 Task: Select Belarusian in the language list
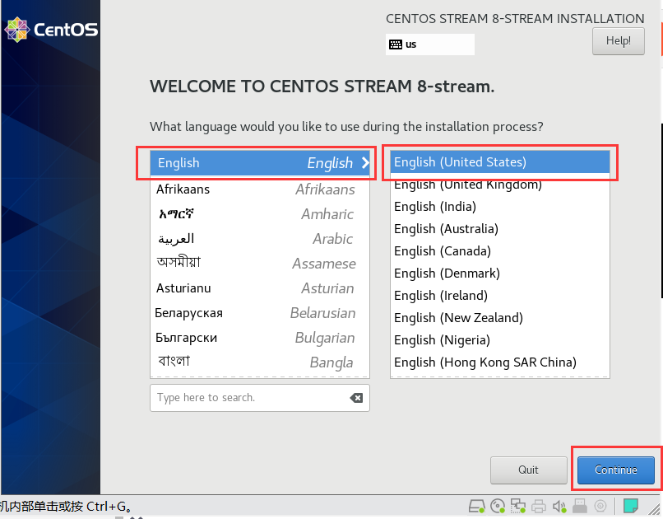coord(260,313)
